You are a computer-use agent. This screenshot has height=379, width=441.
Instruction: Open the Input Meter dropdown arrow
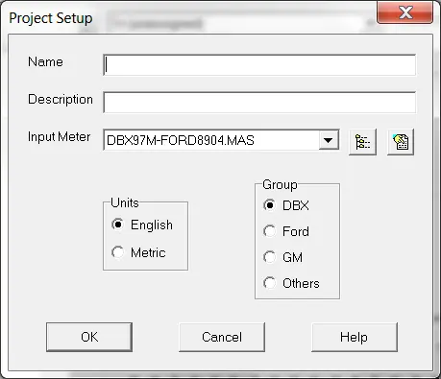pos(329,140)
